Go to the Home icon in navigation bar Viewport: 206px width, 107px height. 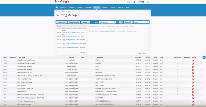point(57,7)
